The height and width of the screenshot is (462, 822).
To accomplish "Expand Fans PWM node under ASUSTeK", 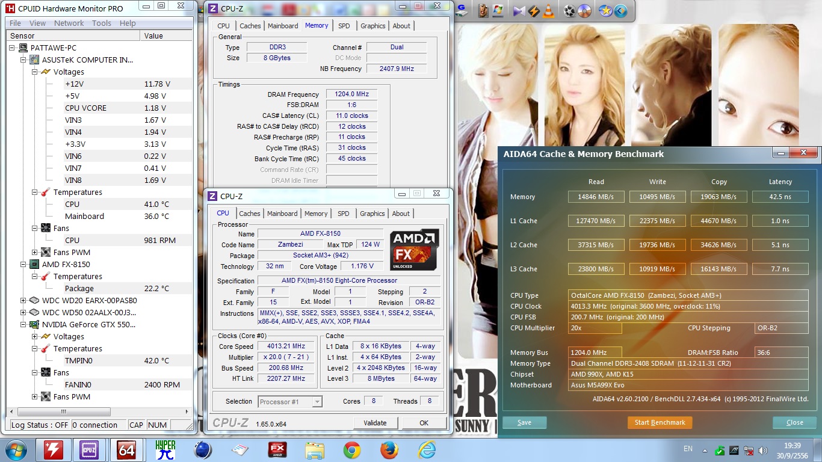I will click(x=34, y=253).
